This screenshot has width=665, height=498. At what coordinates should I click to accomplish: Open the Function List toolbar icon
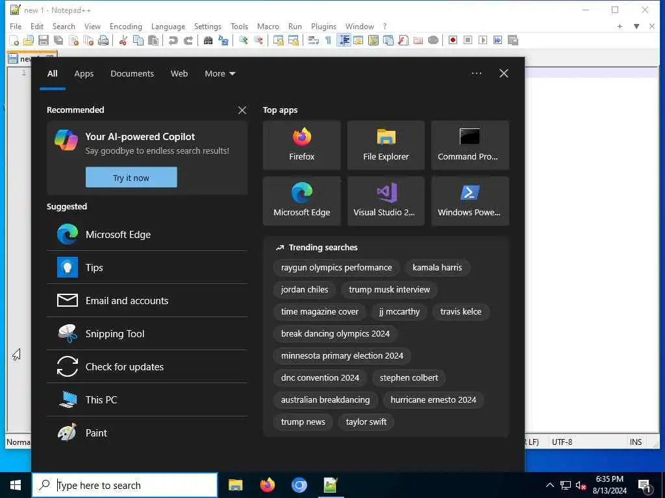403,40
